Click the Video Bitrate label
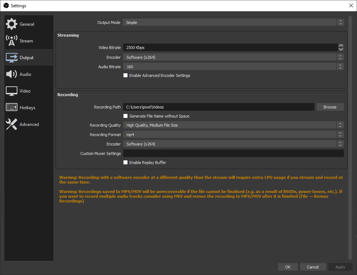This screenshot has height=275, width=357. [x=110, y=48]
